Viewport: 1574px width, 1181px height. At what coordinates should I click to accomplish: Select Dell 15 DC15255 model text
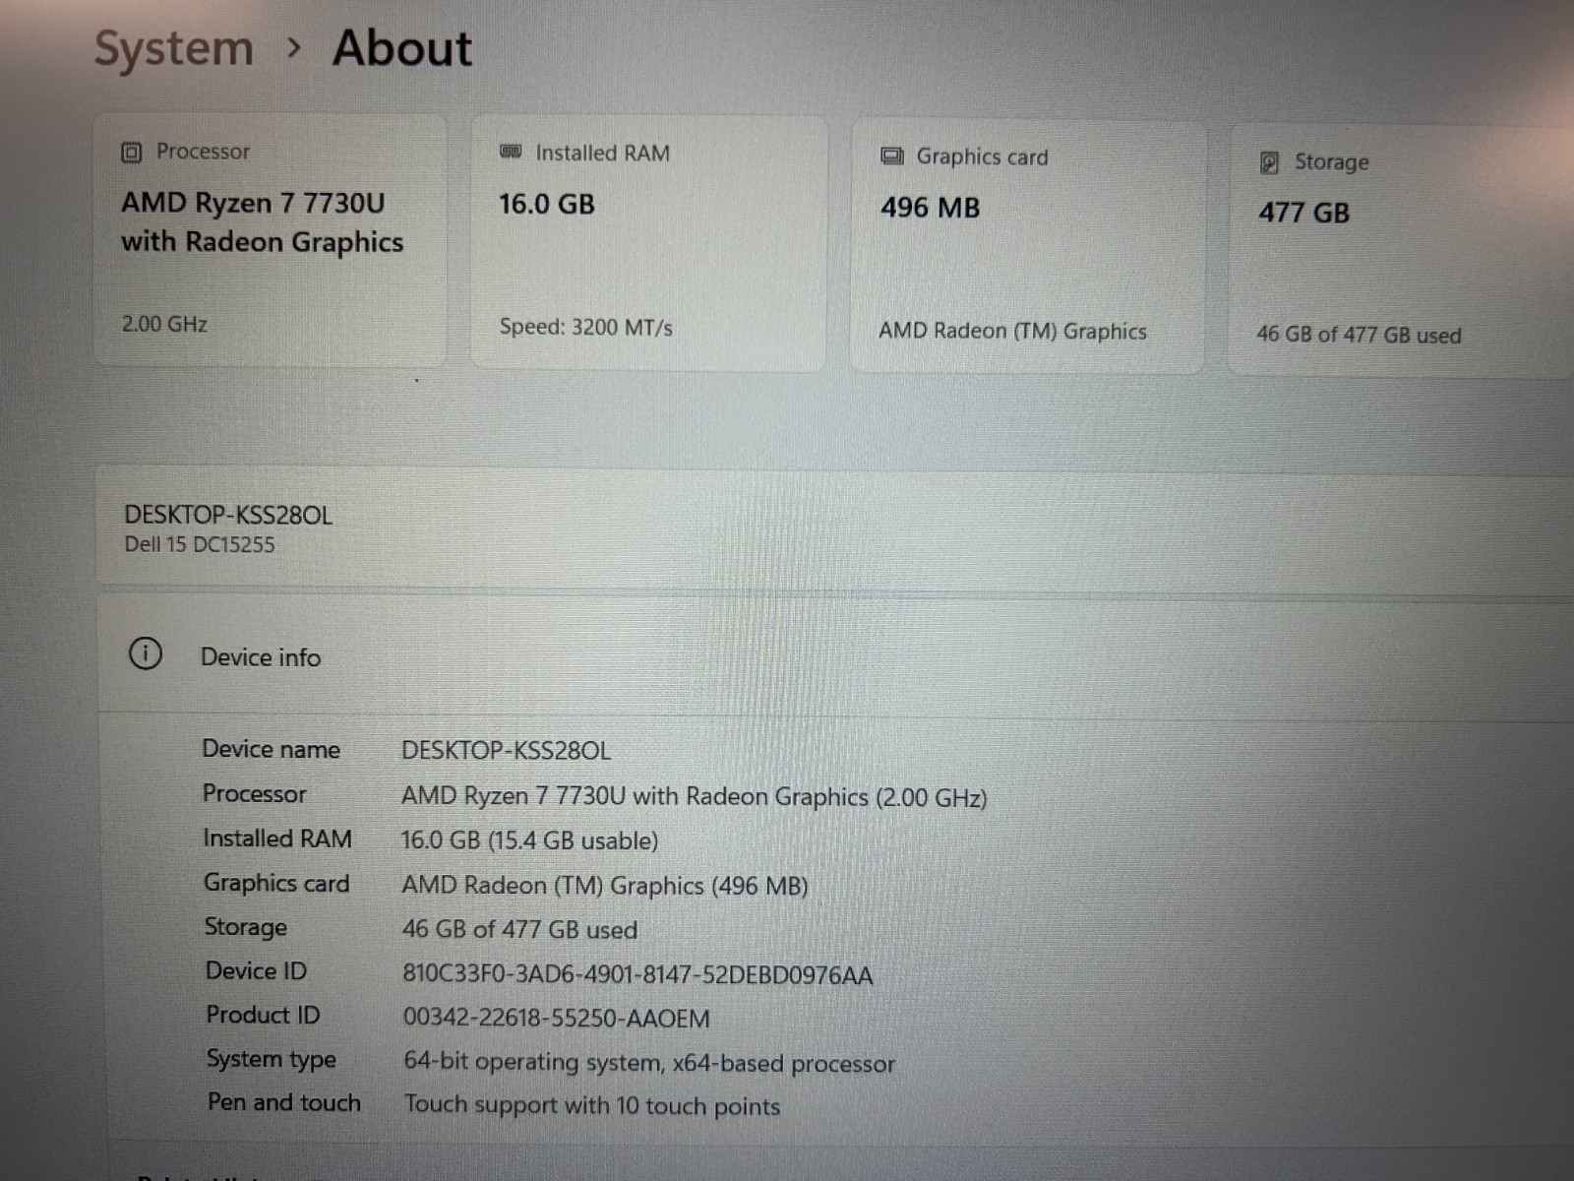point(200,544)
